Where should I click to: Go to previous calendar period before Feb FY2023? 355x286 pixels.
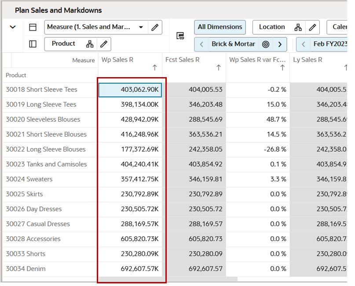point(304,44)
